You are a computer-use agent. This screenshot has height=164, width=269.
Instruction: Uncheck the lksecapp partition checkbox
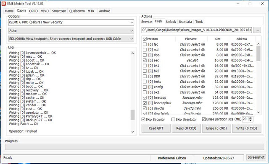145,98
